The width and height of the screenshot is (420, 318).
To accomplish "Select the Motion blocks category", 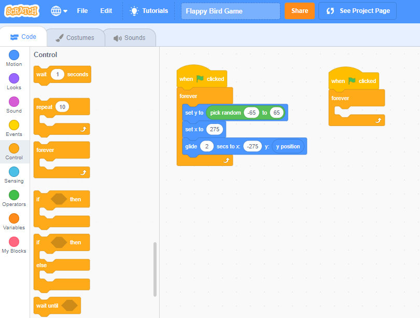I will click(14, 58).
